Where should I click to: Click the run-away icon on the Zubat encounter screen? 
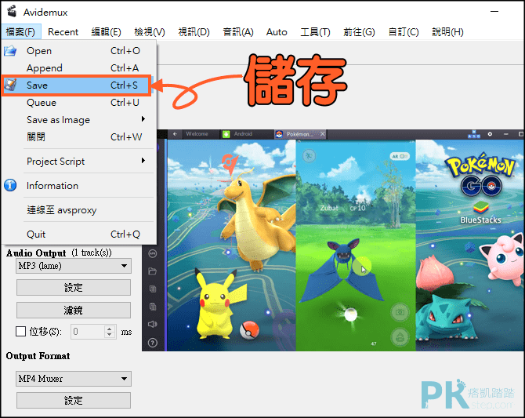pyautogui.click(x=309, y=155)
